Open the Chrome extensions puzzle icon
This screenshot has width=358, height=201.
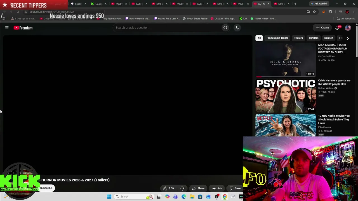coord(331,12)
